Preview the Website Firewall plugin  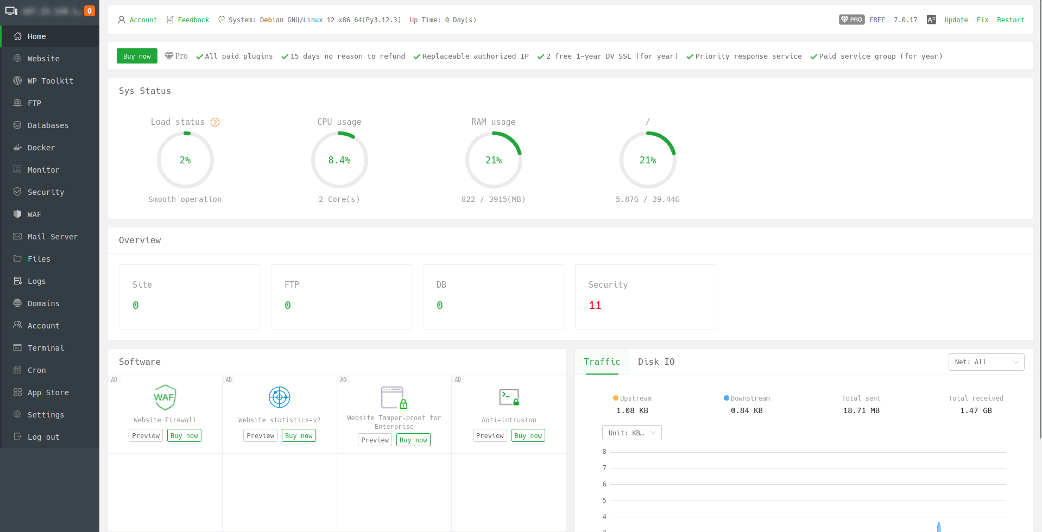coord(146,436)
